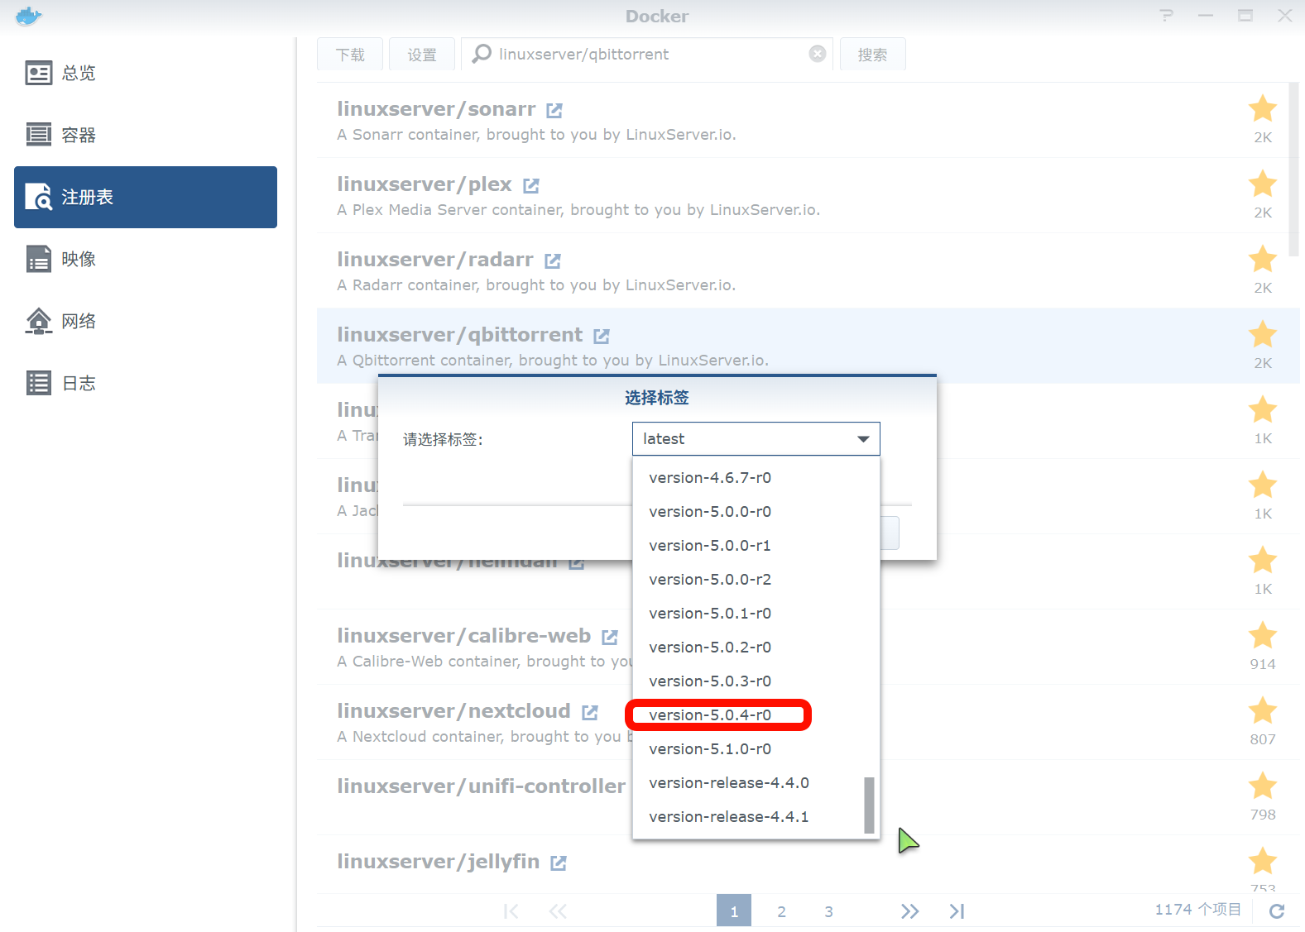Open linuxserver/jellyfin external link icon
This screenshot has height=932, width=1305.
pyautogui.click(x=559, y=863)
